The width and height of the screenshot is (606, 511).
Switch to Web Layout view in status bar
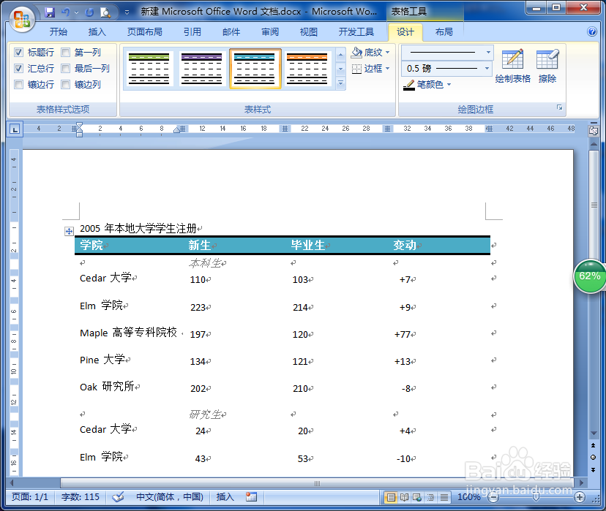[416, 497]
